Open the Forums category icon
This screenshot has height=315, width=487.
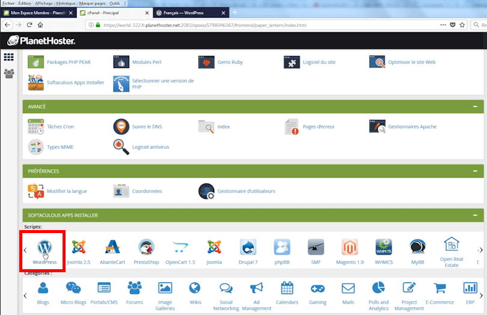135,288
